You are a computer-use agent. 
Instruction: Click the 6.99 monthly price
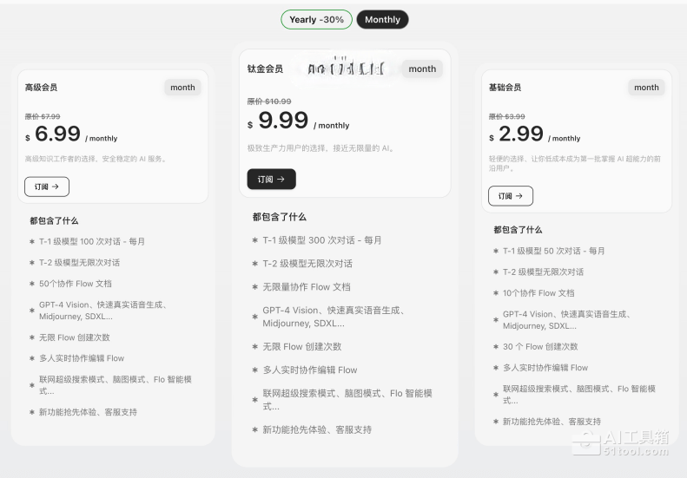point(57,134)
